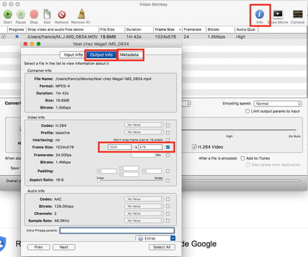Screen dimensions: 308x257
Task: Toggle the Frame Size override checkbox
Action: click(x=168, y=147)
